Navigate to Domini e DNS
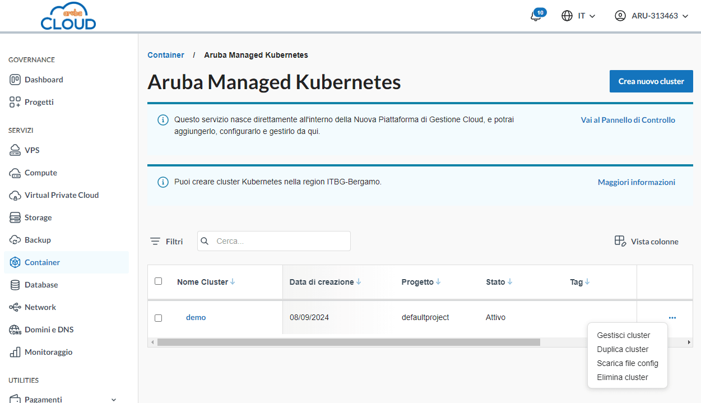The image size is (701, 403). (49, 330)
